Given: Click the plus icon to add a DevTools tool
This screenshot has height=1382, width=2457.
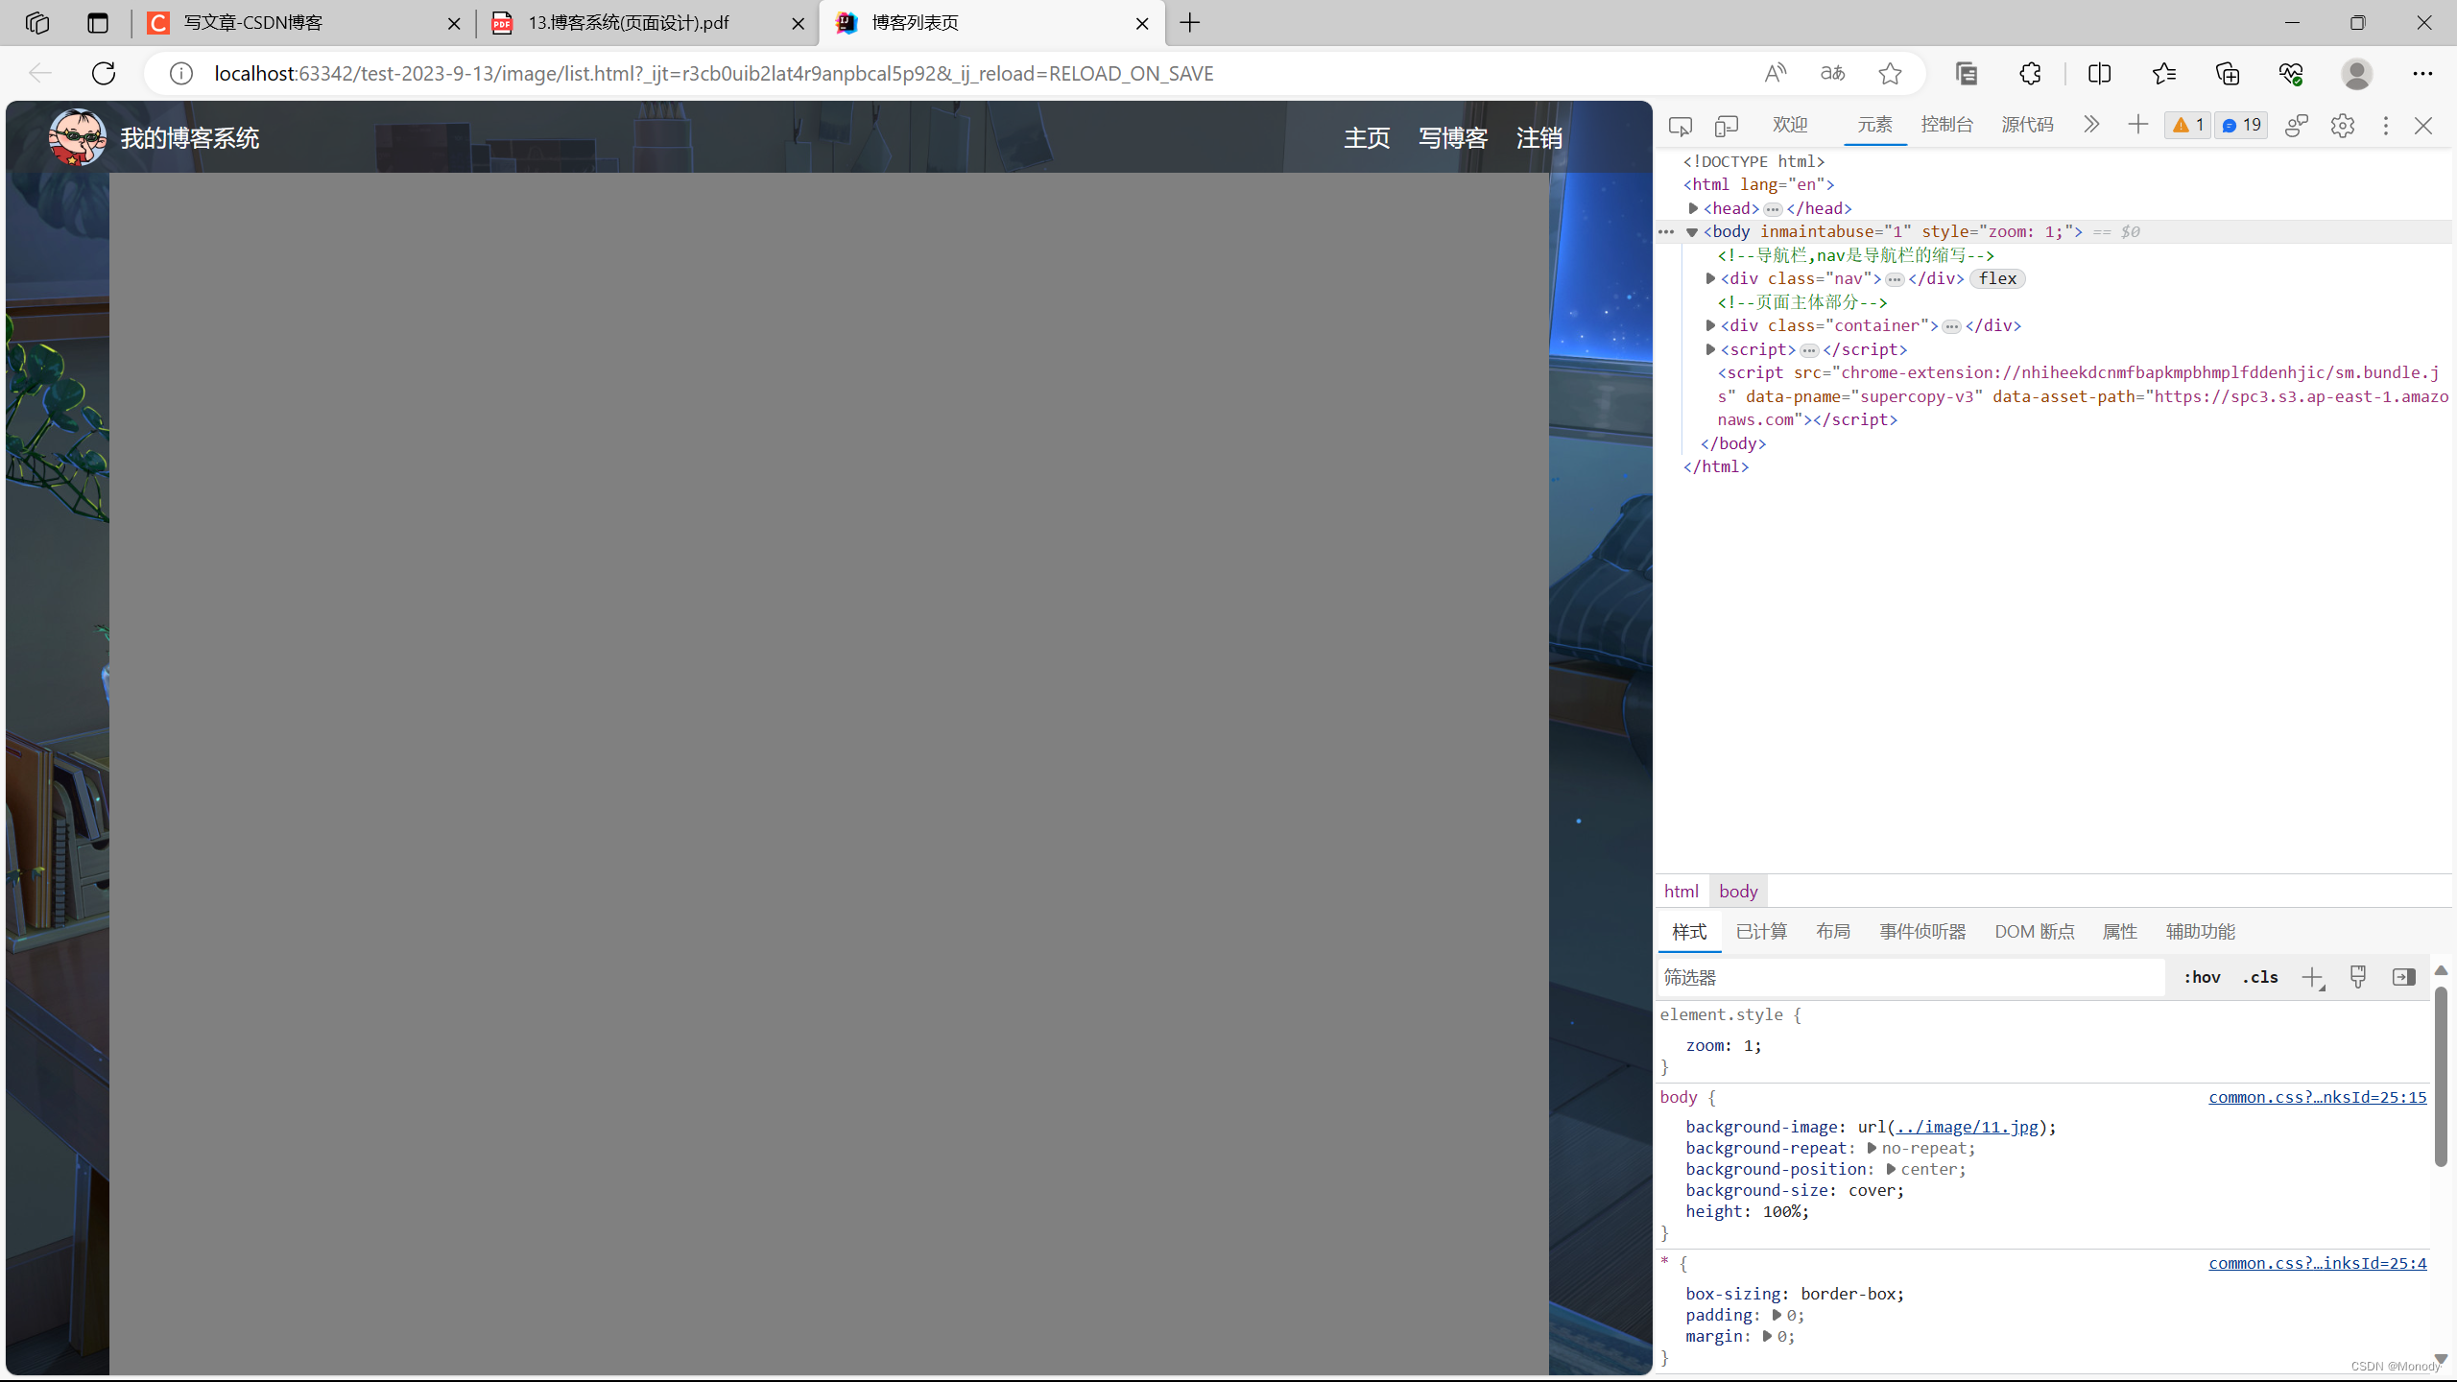Looking at the screenshot, I should click(x=2137, y=125).
